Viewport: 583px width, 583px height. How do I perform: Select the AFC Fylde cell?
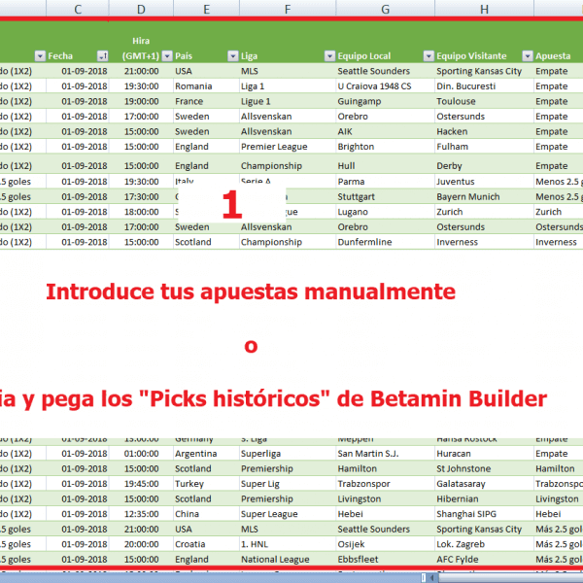click(x=484, y=560)
